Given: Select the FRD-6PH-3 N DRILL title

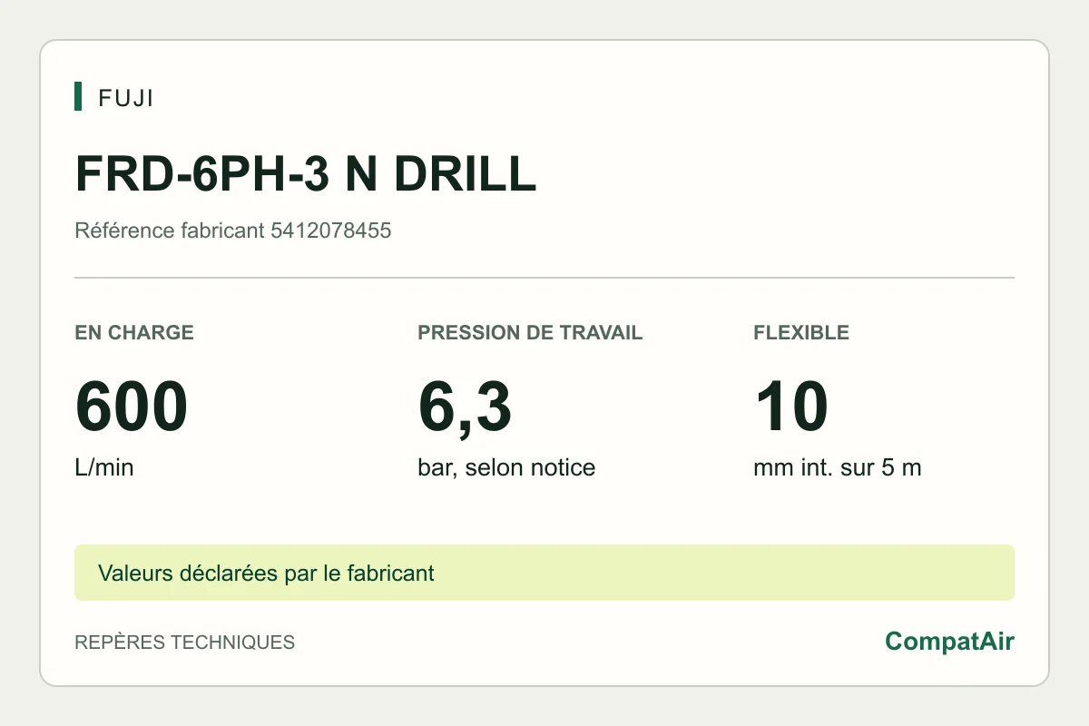Looking at the screenshot, I should (x=306, y=173).
